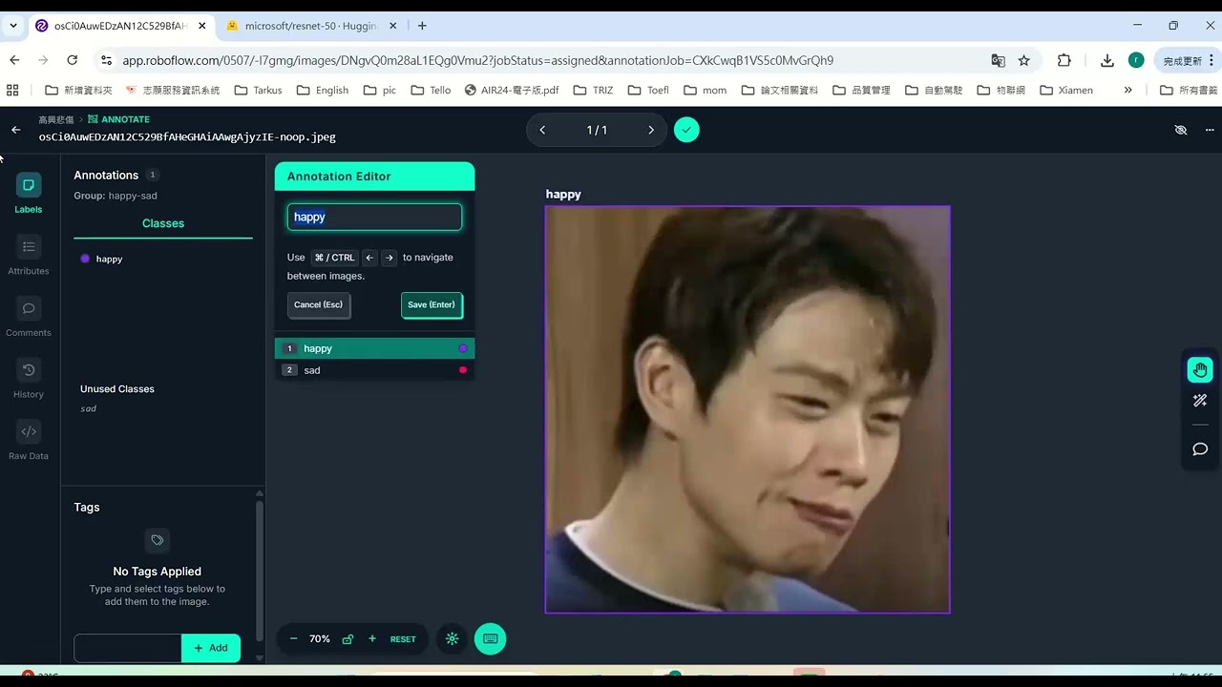Go back using the Roboflow back arrow

click(x=15, y=130)
